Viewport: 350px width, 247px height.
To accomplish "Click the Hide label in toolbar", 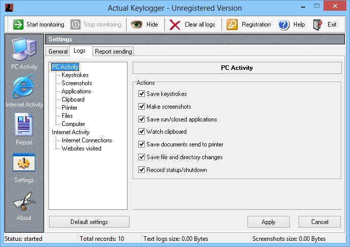I will pos(152,24).
